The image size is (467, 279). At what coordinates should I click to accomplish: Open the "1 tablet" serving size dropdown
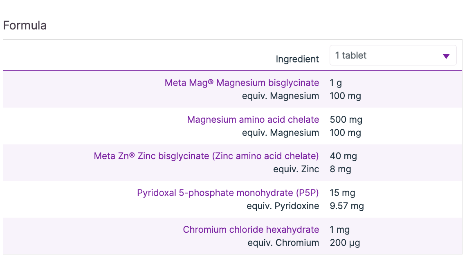[x=393, y=56]
